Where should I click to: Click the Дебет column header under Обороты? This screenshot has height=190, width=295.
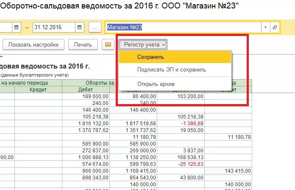[86, 90]
